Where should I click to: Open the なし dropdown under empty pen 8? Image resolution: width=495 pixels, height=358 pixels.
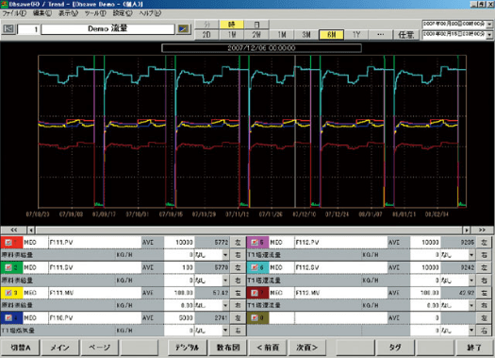pos(471,331)
